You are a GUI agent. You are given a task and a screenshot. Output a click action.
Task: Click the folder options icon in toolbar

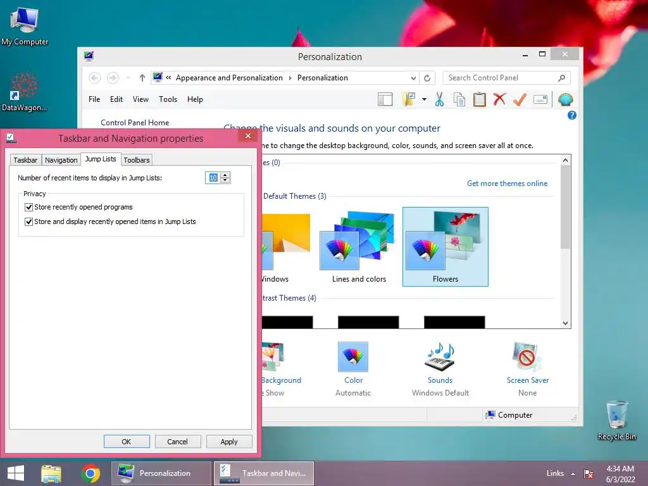(x=409, y=99)
